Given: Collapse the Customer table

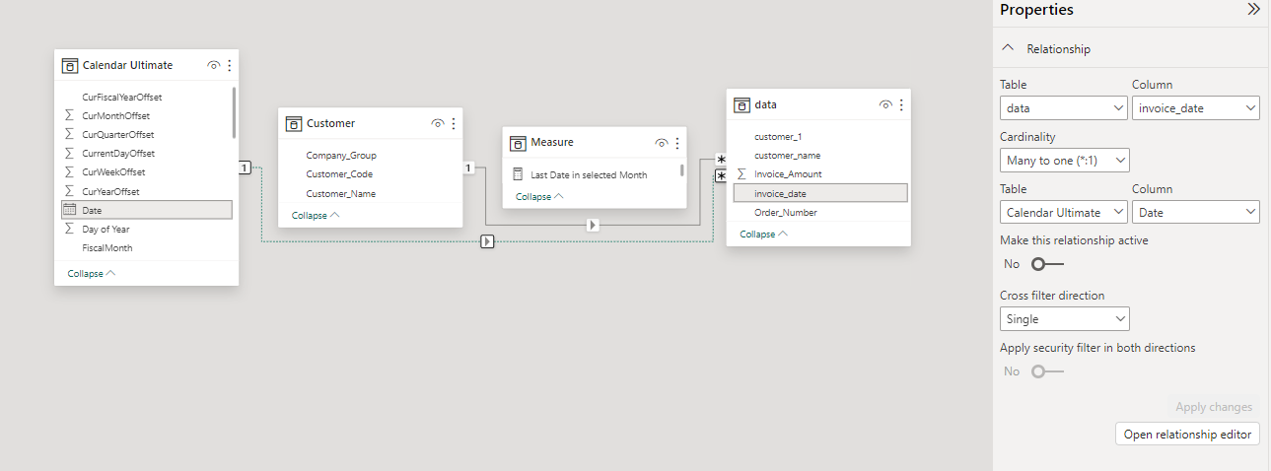Looking at the screenshot, I should tap(316, 215).
